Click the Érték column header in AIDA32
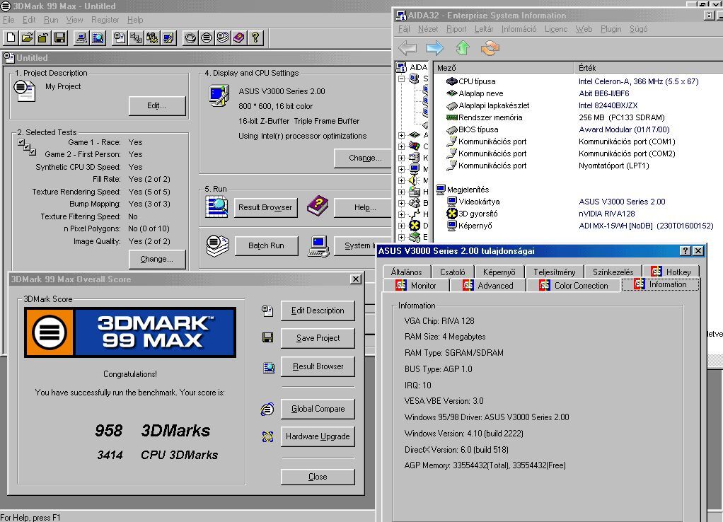Image resolution: width=723 pixels, height=522 pixels. [x=648, y=68]
